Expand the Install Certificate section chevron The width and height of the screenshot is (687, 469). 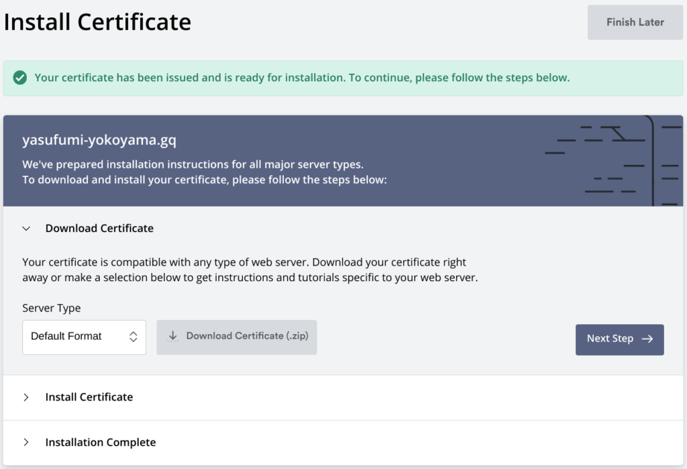[x=26, y=397]
